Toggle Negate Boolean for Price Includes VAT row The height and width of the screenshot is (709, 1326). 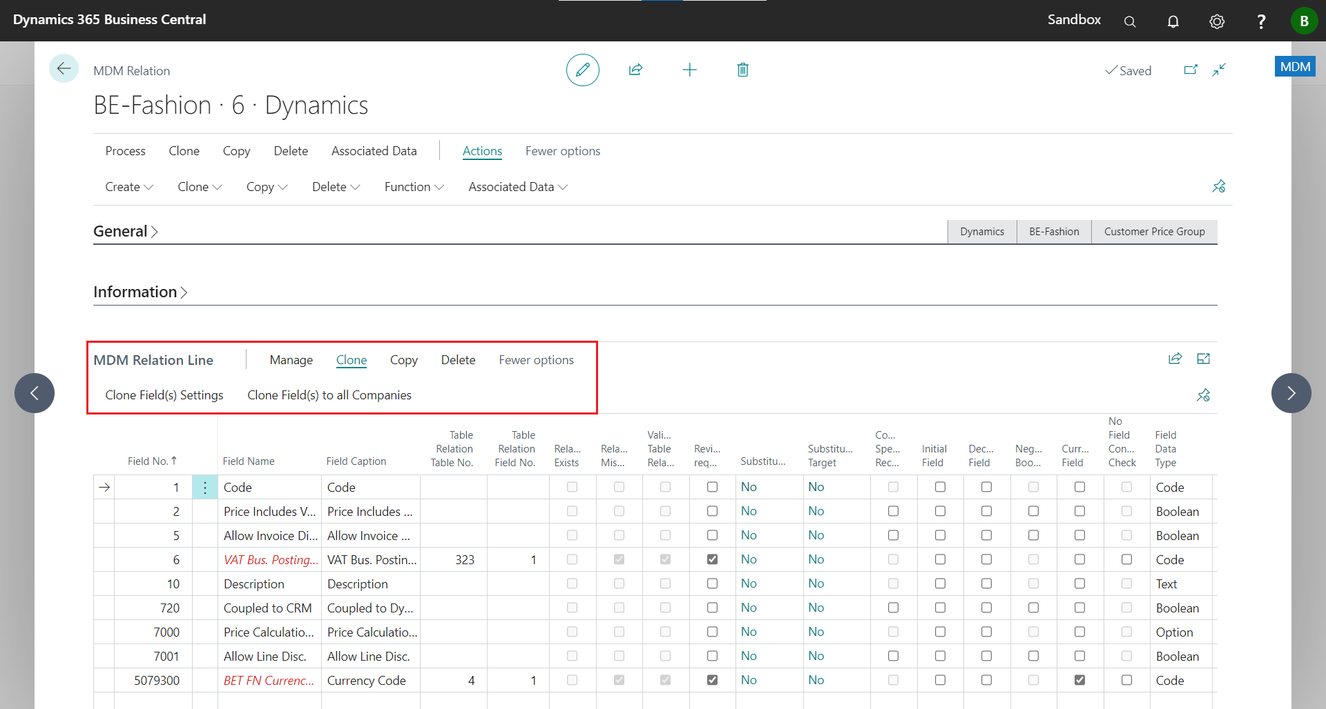pyautogui.click(x=1033, y=511)
